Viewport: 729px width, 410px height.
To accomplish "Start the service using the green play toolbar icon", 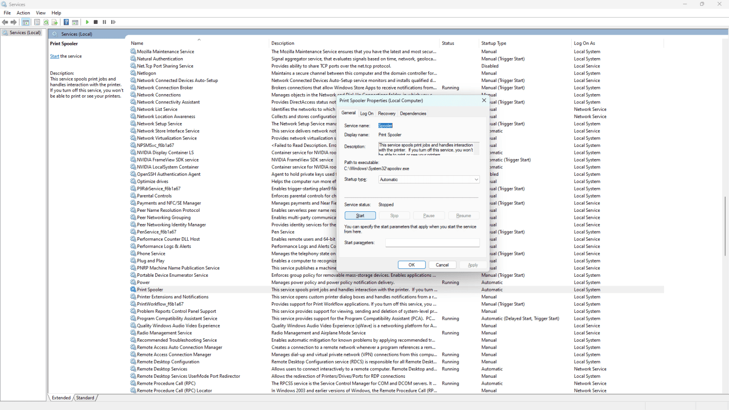I will (87, 22).
